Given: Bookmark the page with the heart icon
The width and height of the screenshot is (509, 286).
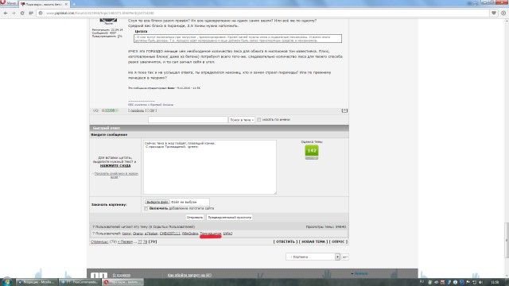Looking at the screenshot, I should click(x=494, y=14).
